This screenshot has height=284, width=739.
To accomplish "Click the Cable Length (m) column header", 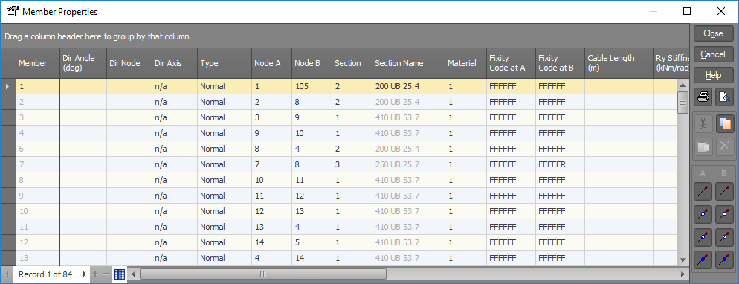I will pos(619,63).
